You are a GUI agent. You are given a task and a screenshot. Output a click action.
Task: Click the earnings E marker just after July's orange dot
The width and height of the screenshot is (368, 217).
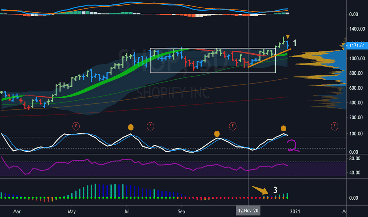click(150, 126)
